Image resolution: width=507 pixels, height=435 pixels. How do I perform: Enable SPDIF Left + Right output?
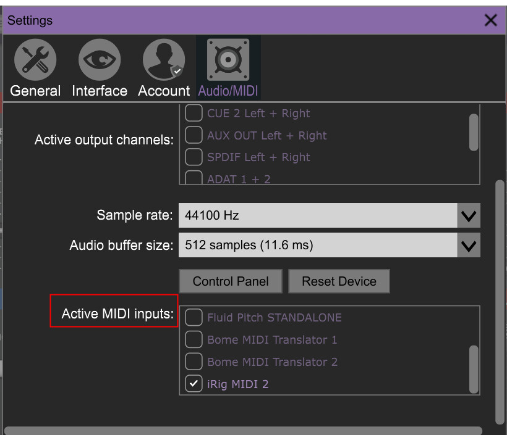(194, 157)
